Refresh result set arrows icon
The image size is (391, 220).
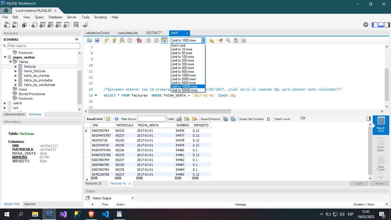116,119
